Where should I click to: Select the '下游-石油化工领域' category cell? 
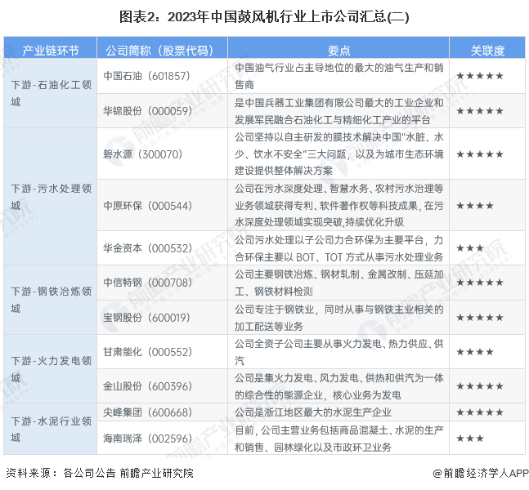coord(51,93)
